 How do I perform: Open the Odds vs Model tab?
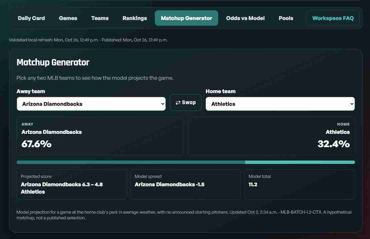(246, 18)
